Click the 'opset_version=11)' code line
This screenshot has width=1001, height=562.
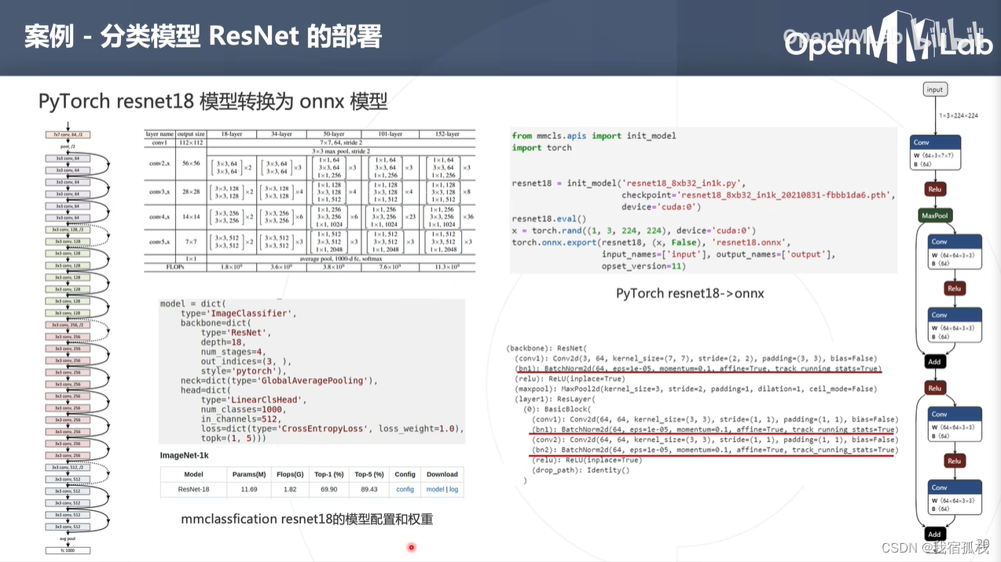[x=643, y=266]
